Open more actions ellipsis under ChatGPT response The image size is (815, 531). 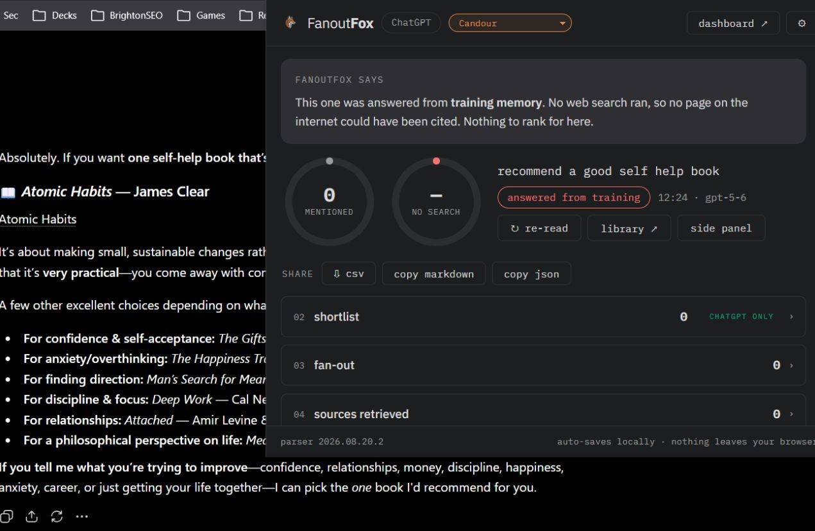(81, 516)
